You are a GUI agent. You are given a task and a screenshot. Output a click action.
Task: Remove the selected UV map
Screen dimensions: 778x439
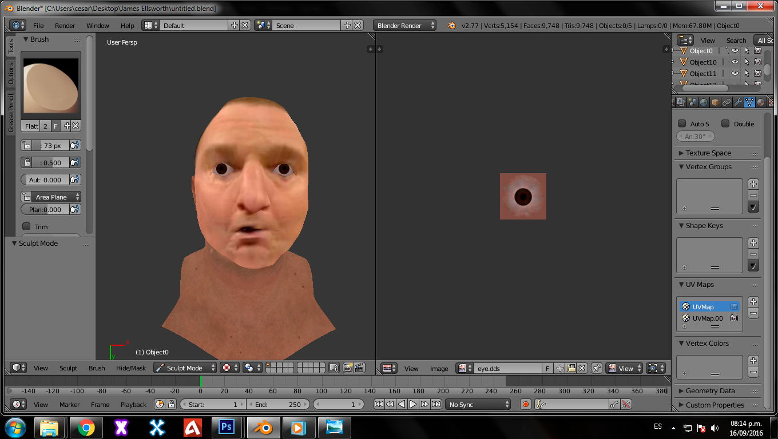point(753,313)
